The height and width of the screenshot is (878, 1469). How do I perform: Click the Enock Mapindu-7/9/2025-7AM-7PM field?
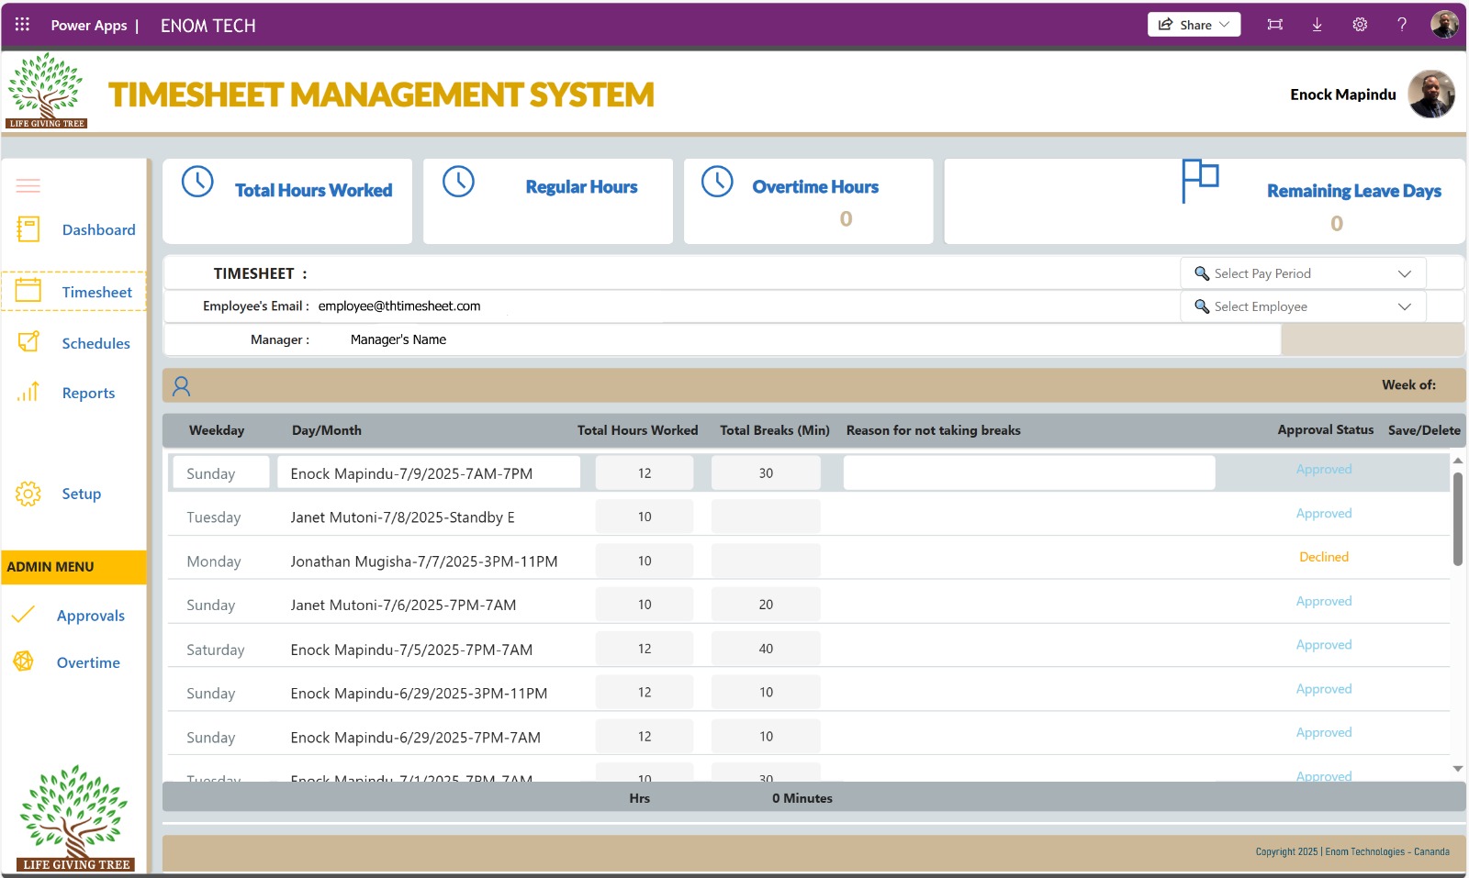pos(429,473)
